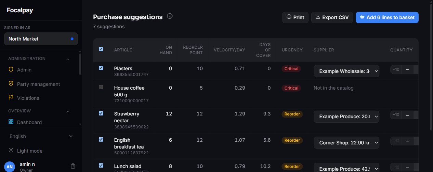Click Critical badge in House coffee row
This screenshot has height=172, width=433.
291,88
